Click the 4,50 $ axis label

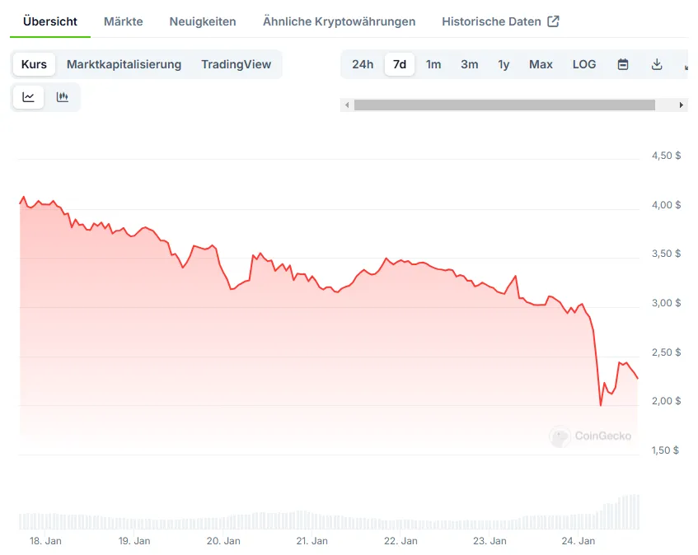click(666, 156)
